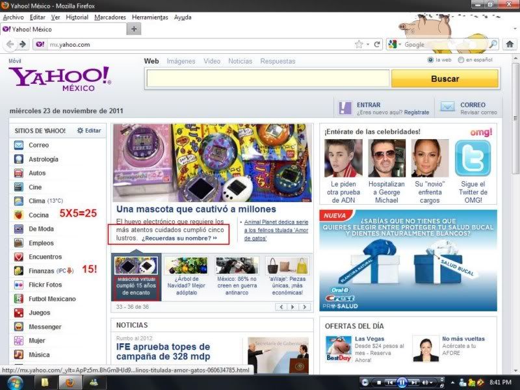Viewport: 520px width, 390px height.
Task: Open the Cocina strawberry icon
Action: tap(19, 215)
